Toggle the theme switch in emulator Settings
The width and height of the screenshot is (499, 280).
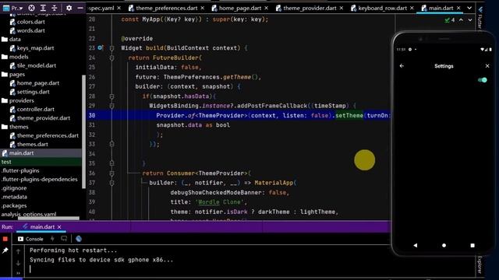coord(483,80)
